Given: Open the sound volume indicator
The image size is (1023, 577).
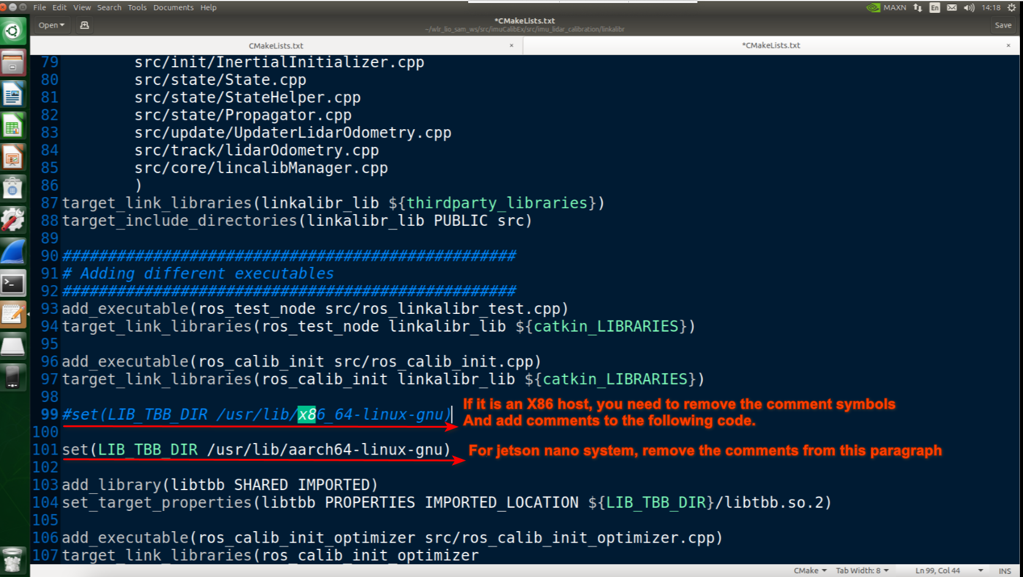Looking at the screenshot, I should (x=969, y=7).
